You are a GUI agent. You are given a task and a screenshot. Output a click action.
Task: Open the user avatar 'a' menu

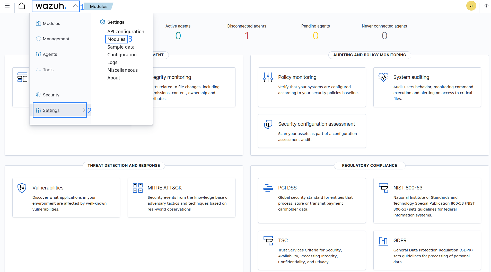coord(471,6)
